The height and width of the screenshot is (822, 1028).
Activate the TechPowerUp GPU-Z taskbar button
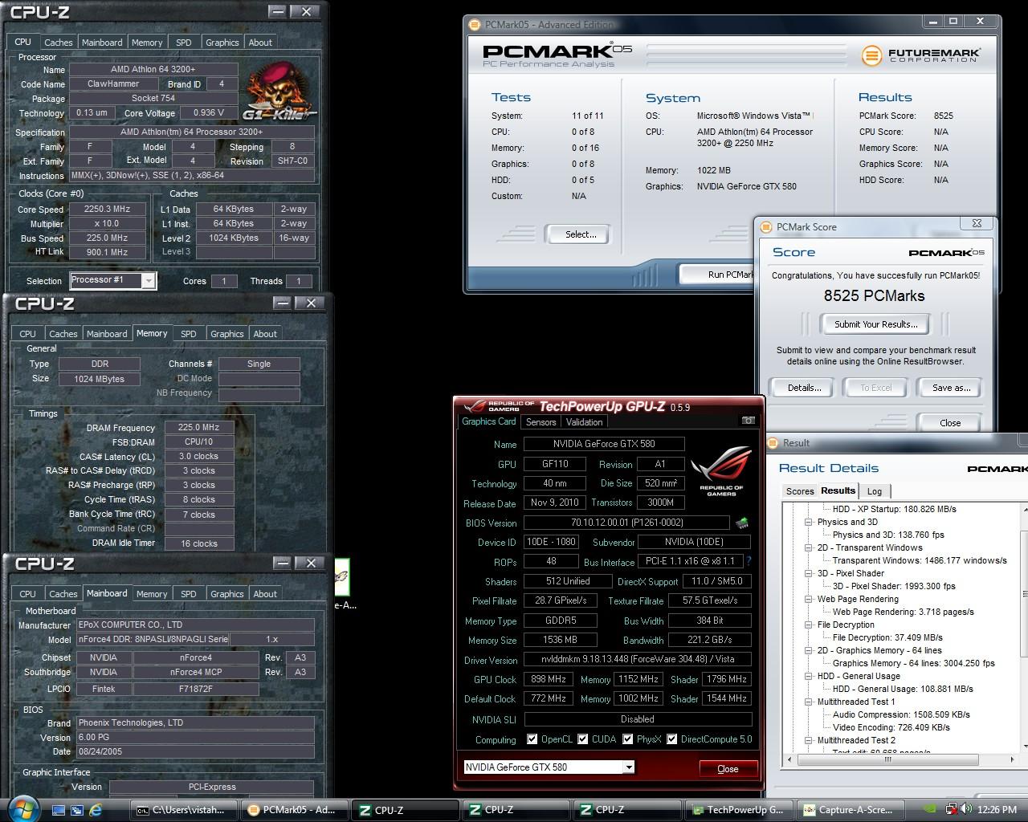click(x=740, y=810)
